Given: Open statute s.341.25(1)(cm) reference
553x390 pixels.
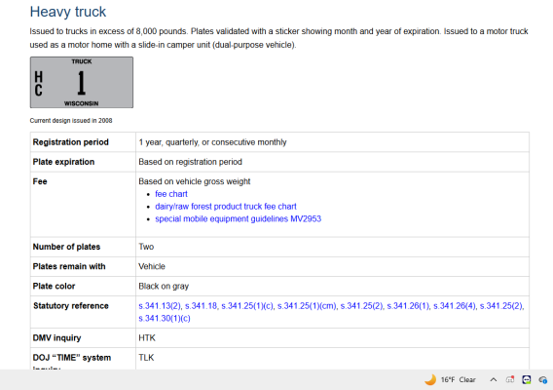Looking at the screenshot, I should [x=307, y=306].
